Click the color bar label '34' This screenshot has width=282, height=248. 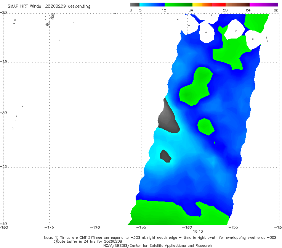(191, 10)
